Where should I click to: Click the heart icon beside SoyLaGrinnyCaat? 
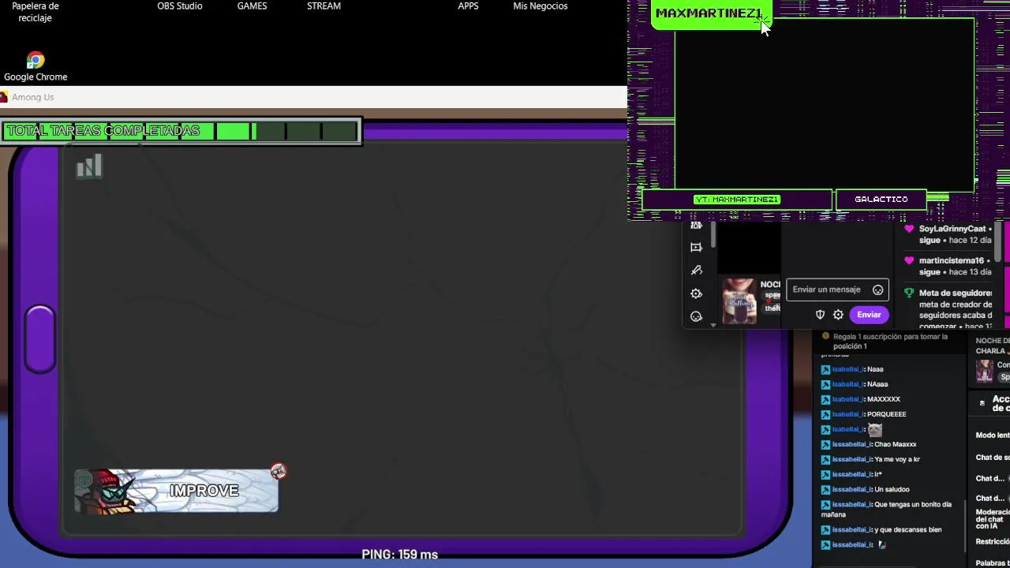point(909,229)
